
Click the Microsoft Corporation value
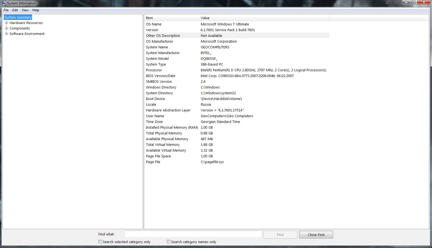(219, 42)
